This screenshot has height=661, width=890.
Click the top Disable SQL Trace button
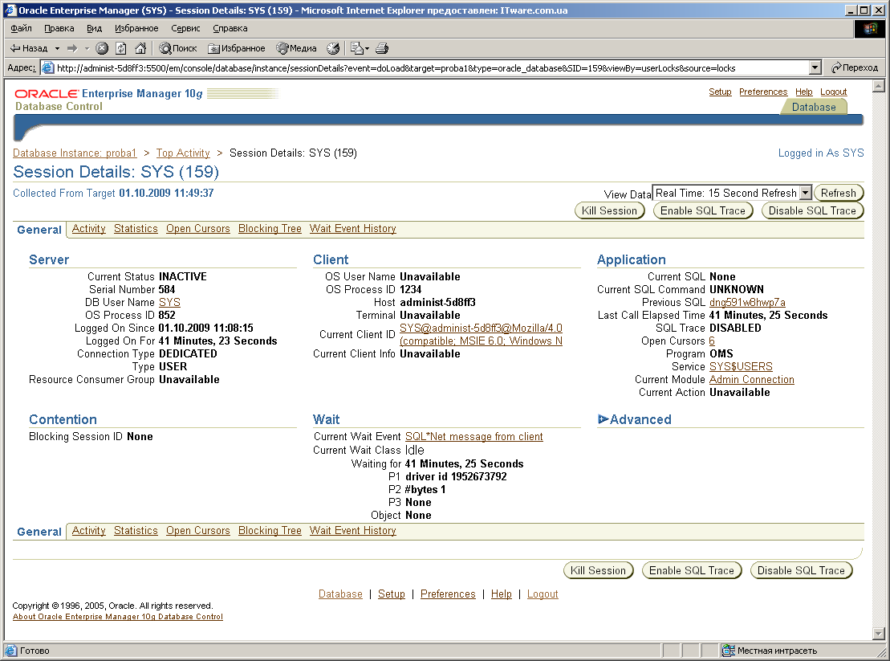812,210
